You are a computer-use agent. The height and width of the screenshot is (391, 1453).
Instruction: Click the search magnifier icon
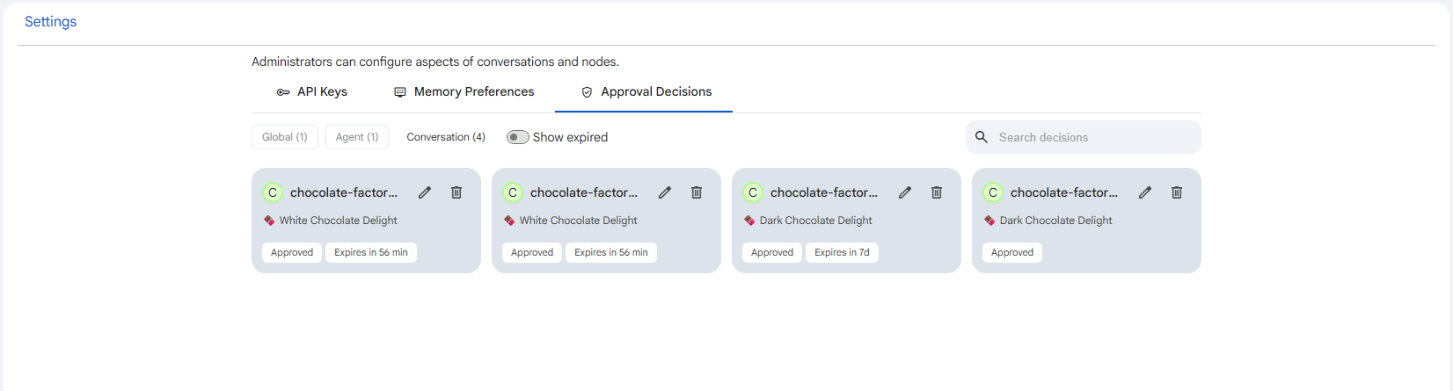tap(982, 137)
